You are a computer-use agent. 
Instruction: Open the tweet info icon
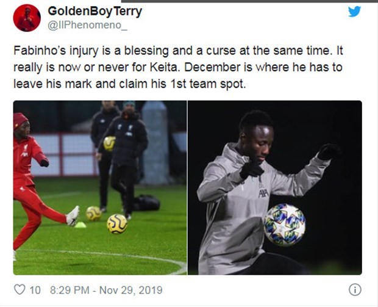point(354,290)
